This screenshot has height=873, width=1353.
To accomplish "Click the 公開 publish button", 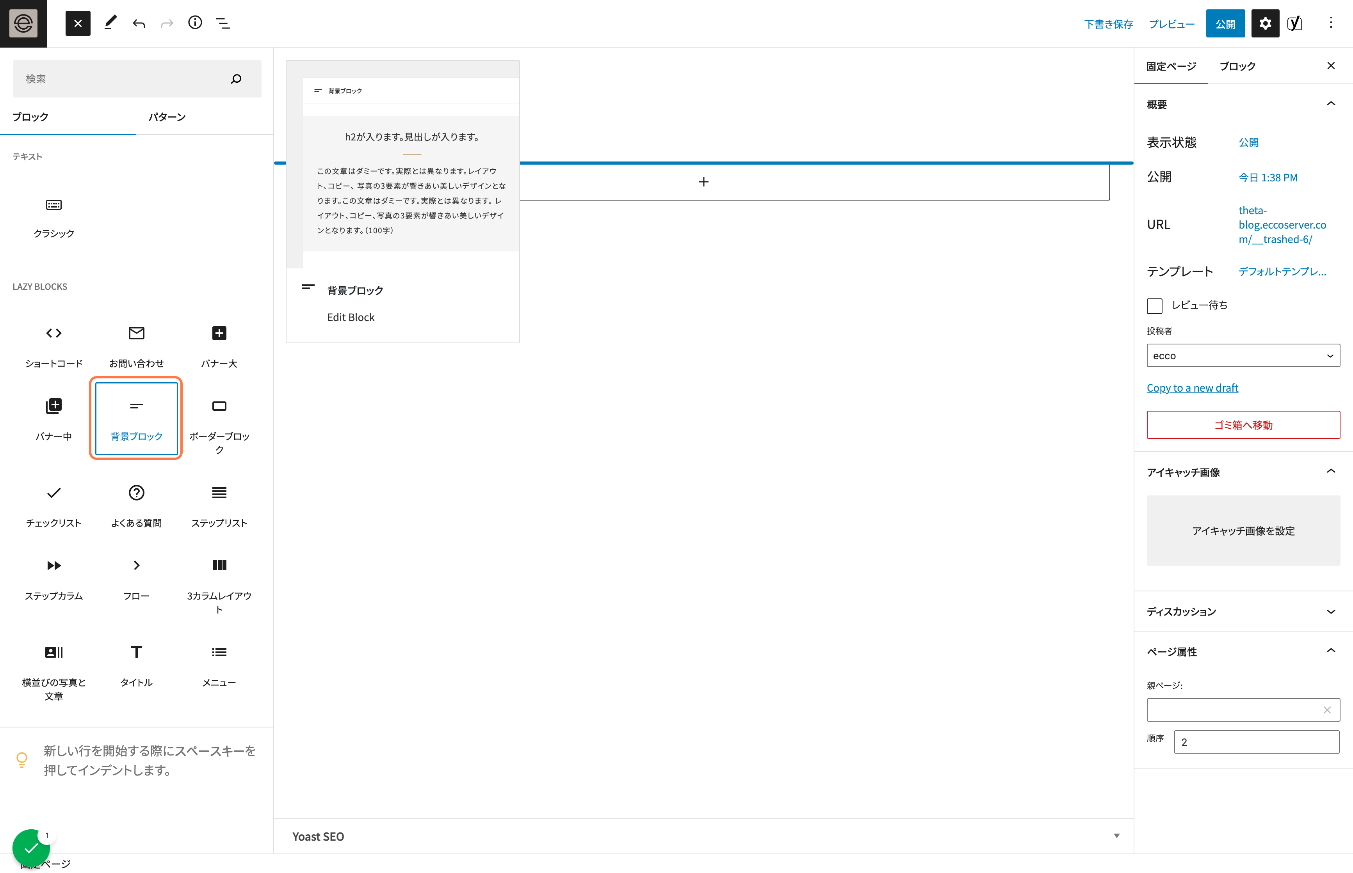I will (1225, 24).
